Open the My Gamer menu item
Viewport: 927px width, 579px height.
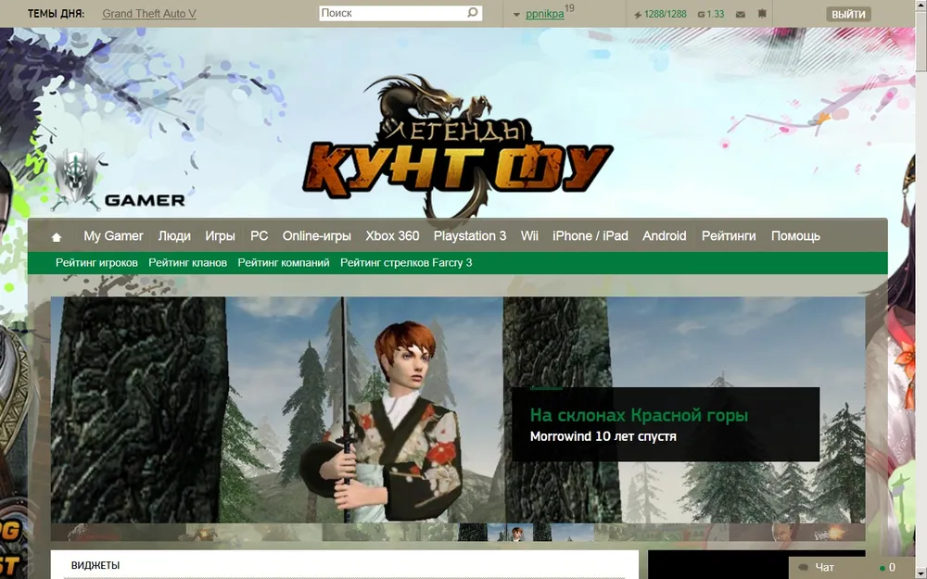pyautogui.click(x=113, y=235)
